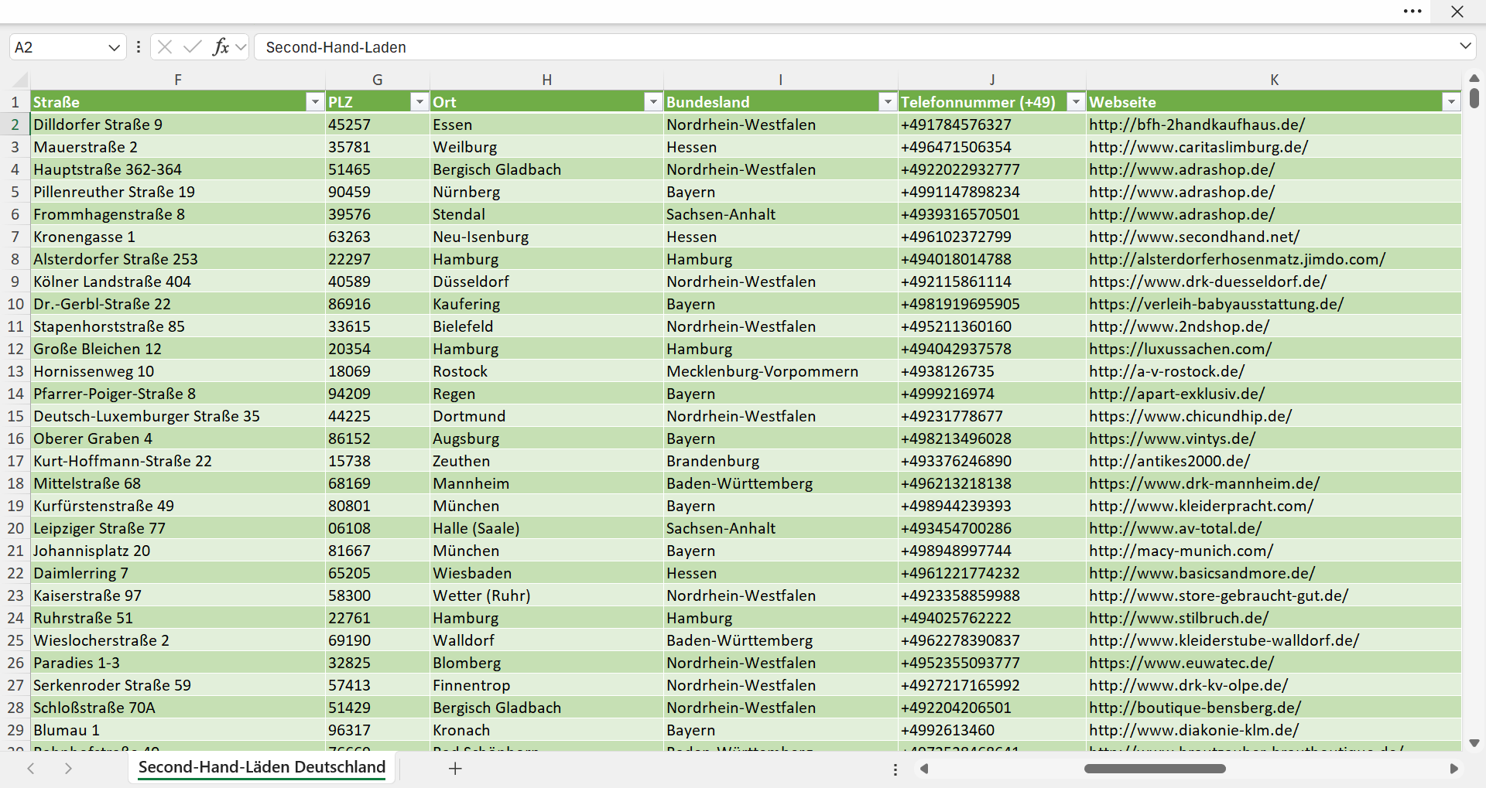Click the formula bar text Second-Hand-Laden
This screenshot has height=788, width=1486.
[336, 47]
